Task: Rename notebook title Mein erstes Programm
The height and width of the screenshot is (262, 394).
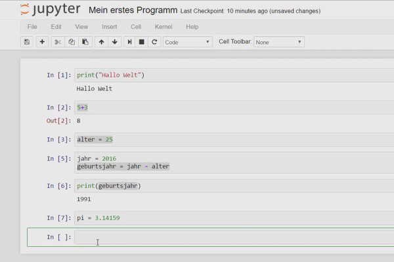Action: coord(133,10)
